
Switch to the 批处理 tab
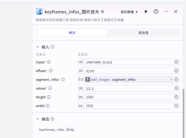(x=143, y=33)
